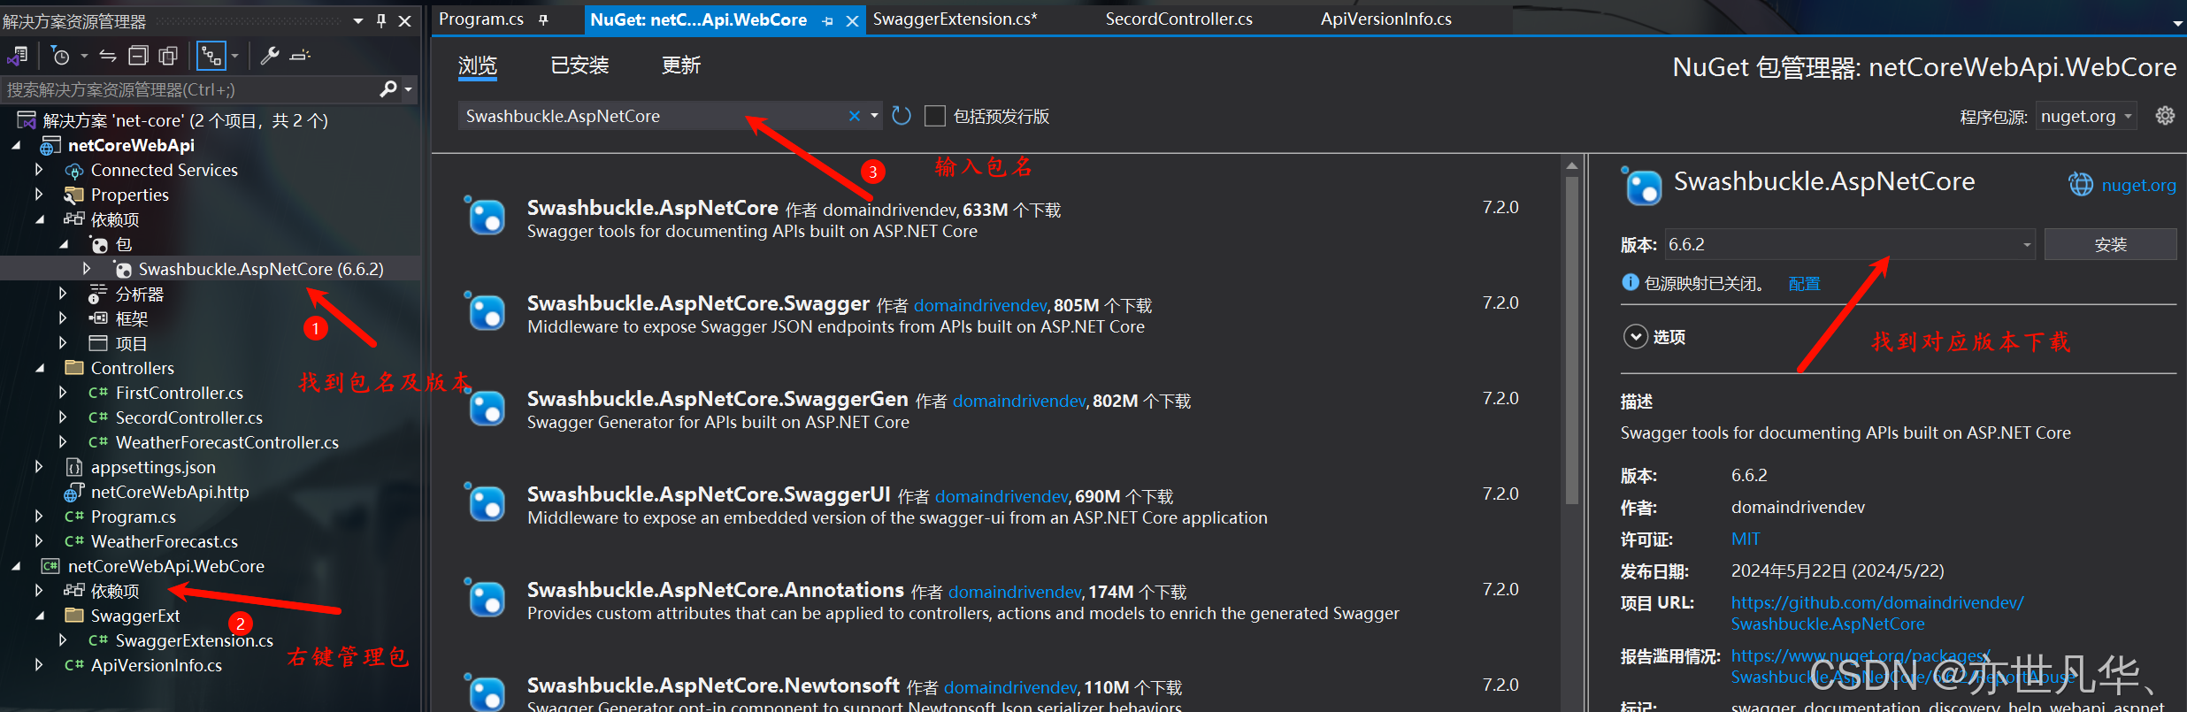Collapse the SwaggerExt folder

point(40,616)
